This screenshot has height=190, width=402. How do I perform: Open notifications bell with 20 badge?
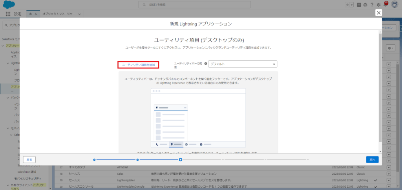point(386,4)
